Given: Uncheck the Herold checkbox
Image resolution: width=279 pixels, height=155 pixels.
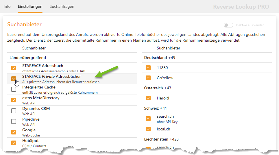Looking at the screenshot, I should [148, 98].
